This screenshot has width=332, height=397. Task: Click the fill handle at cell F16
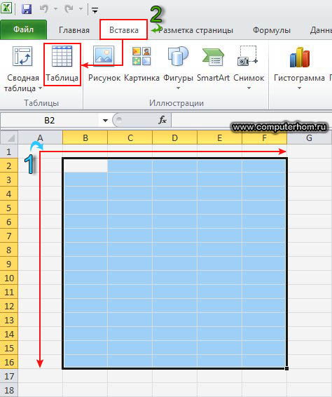click(286, 369)
